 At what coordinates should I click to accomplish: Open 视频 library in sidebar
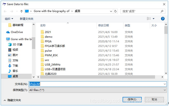[x=13, y=50]
